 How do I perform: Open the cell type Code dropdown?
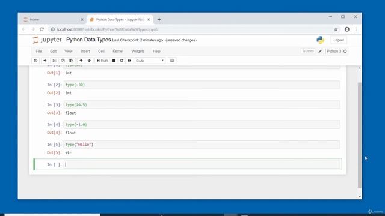click(x=150, y=61)
